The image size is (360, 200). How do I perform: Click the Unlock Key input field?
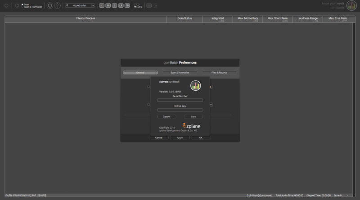(180, 110)
